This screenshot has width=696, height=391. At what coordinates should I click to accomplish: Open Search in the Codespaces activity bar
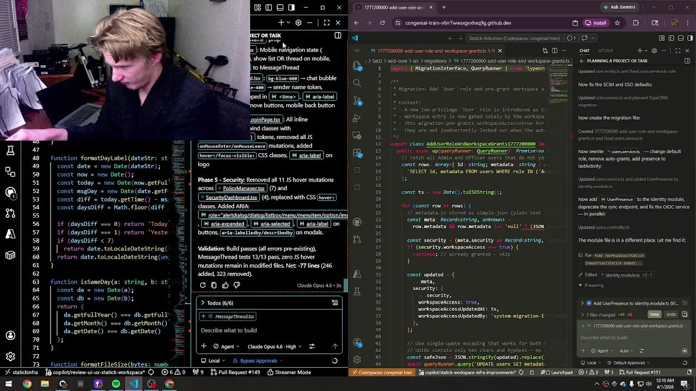[x=357, y=83]
